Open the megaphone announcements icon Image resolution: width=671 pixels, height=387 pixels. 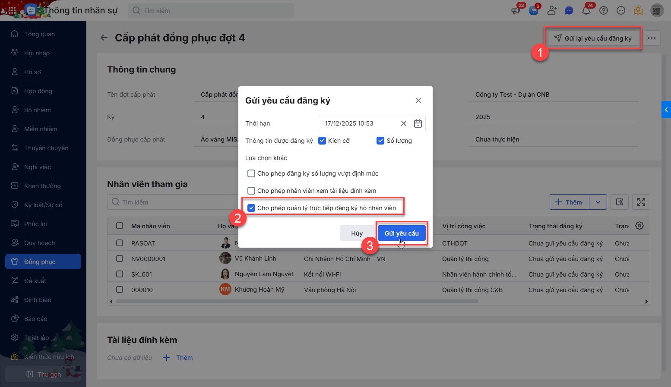(516, 10)
